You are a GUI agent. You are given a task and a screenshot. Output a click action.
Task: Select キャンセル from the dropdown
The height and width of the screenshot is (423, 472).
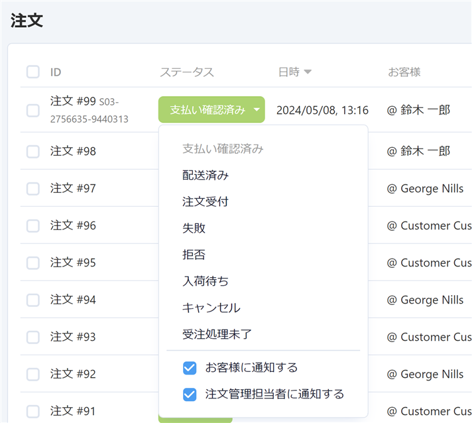(211, 308)
